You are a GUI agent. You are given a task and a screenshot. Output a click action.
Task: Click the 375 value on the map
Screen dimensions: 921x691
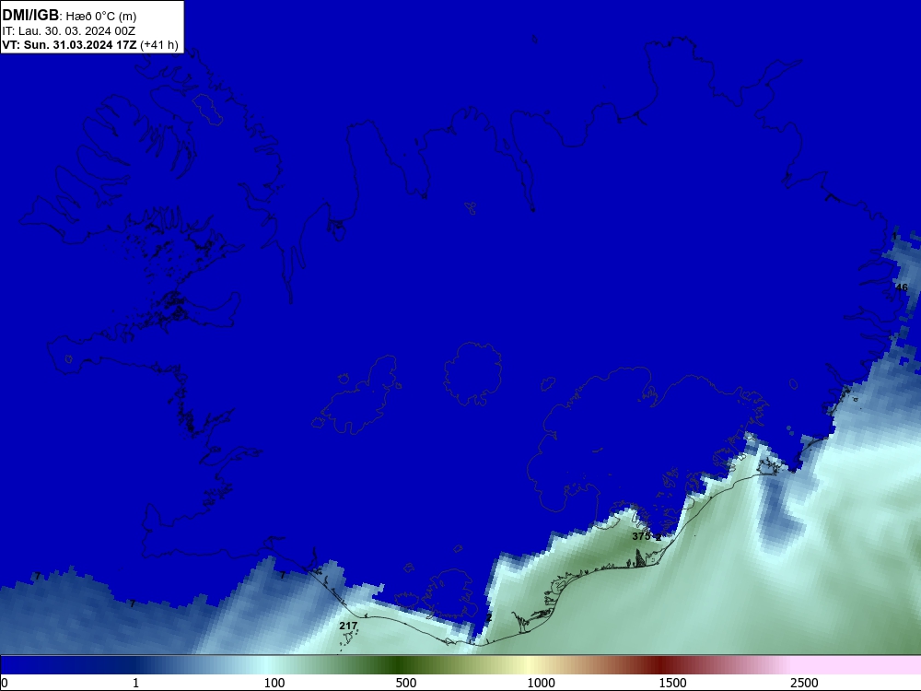point(641,536)
